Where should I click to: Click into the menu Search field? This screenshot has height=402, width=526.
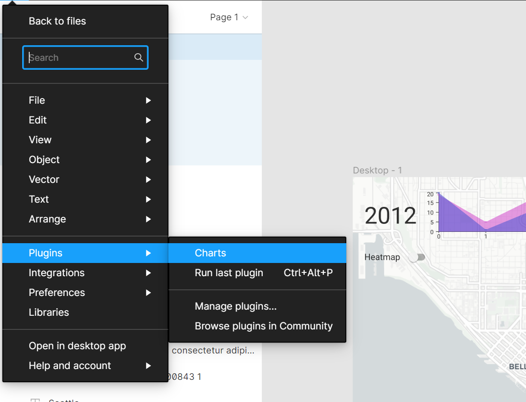pyautogui.click(x=78, y=57)
